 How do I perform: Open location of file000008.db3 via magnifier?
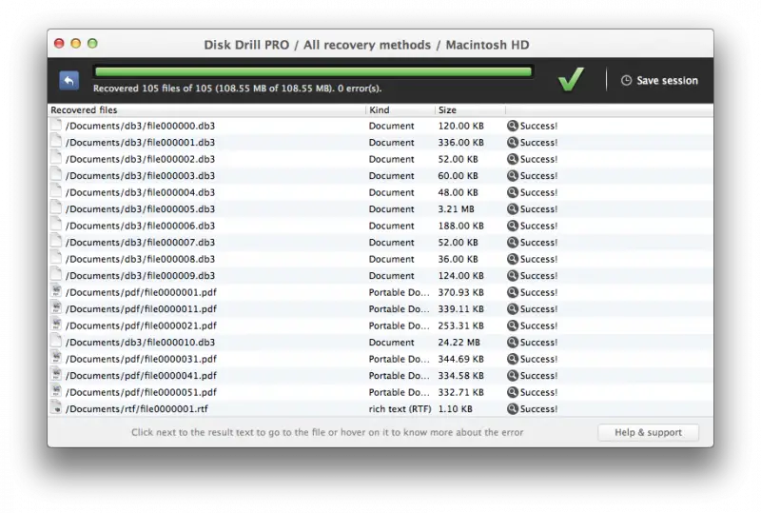click(x=512, y=259)
